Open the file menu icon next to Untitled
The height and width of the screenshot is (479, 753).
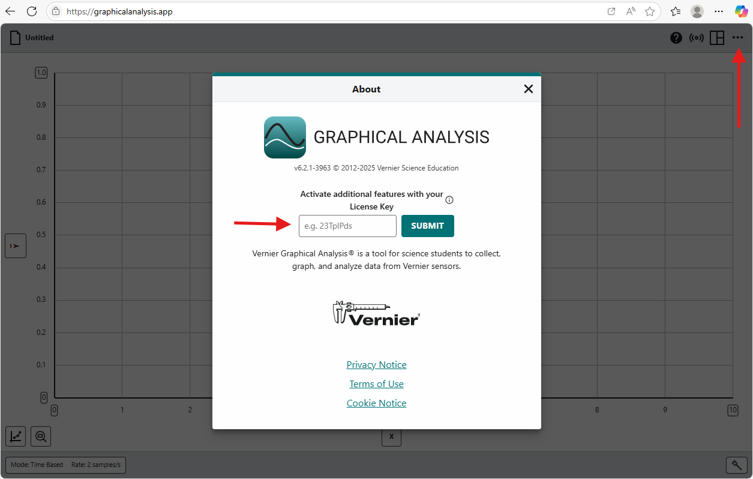tap(15, 38)
